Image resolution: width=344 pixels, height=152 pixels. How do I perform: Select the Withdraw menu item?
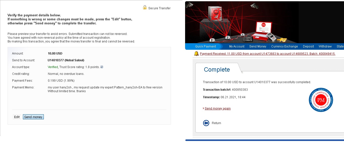point(325,46)
